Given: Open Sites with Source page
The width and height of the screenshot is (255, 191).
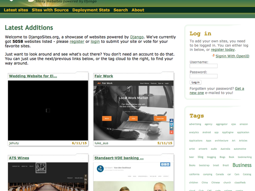Looking at the screenshot, I should click(50, 10).
